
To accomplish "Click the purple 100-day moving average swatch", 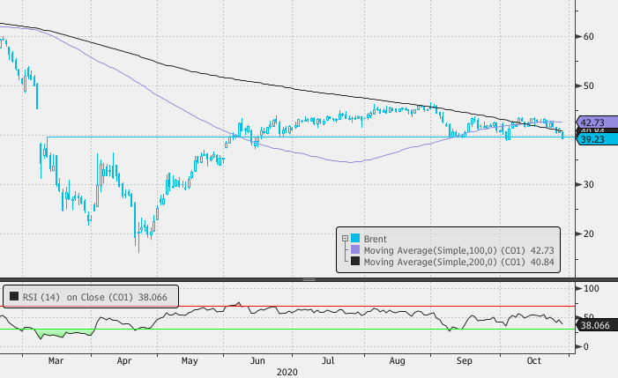I will [x=354, y=250].
